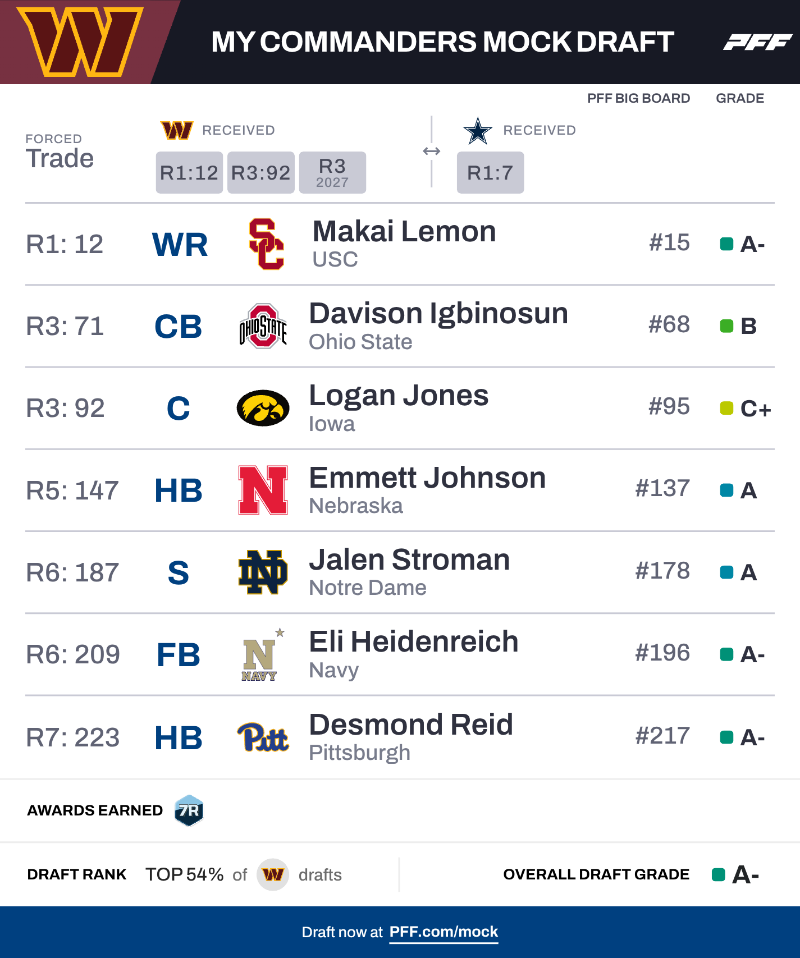Click the Notre Dame logo
Image resolution: width=800 pixels, height=958 pixels.
tap(263, 572)
